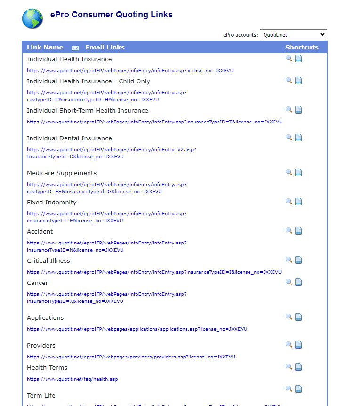This screenshot has height=406, width=347.
Task: Click the 'Fixed Indemnity' title
Action: [x=52, y=203]
